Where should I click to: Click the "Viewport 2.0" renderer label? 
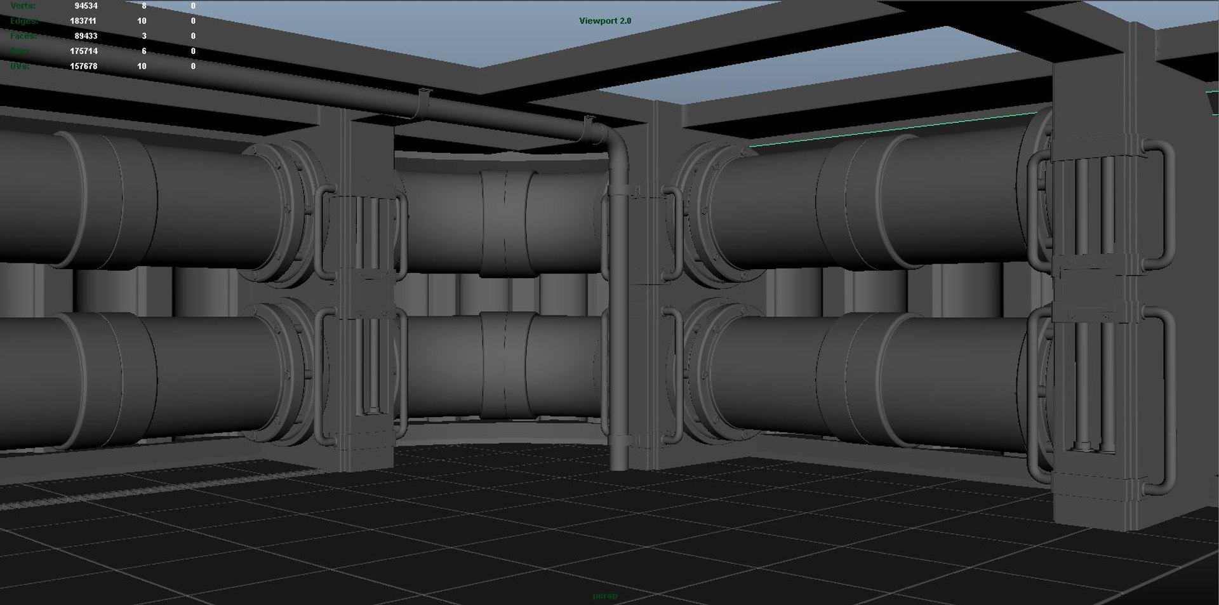pyautogui.click(x=605, y=21)
